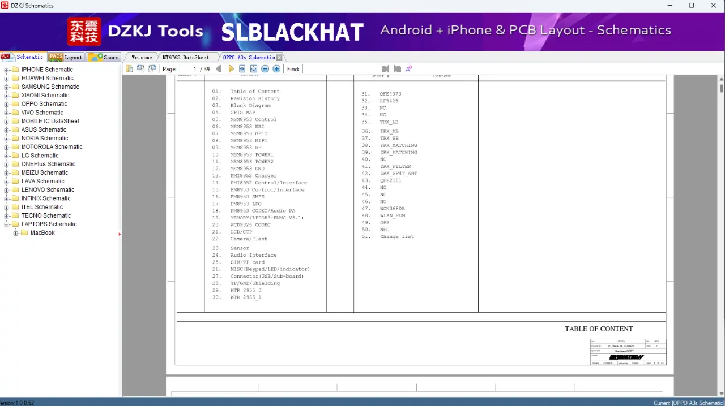The width and height of the screenshot is (725, 406).
Task: Open the Share panel tab
Action: pyautogui.click(x=104, y=57)
